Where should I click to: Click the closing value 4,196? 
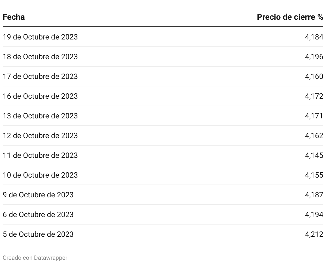pyautogui.click(x=314, y=57)
